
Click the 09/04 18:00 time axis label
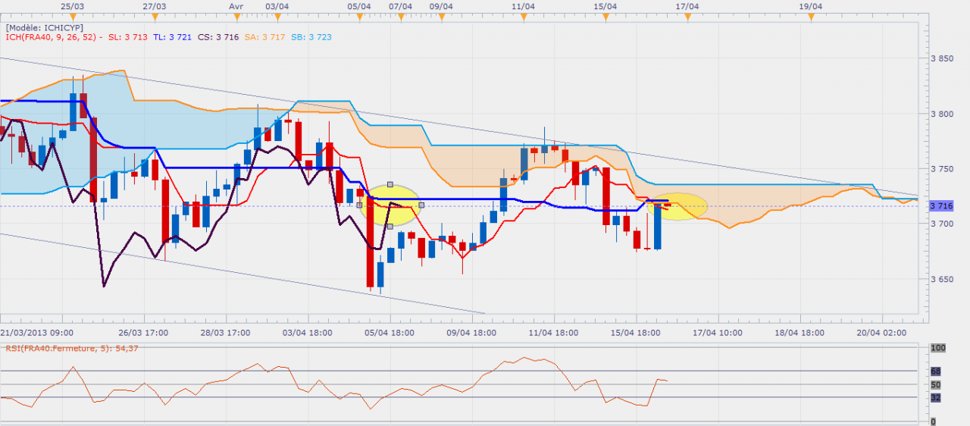point(471,332)
